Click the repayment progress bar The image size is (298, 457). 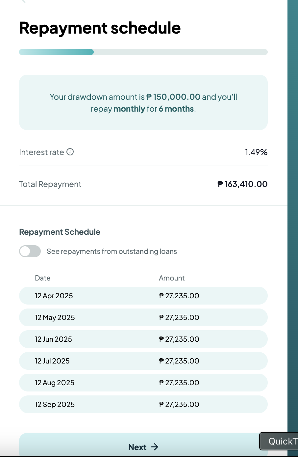[143, 52]
